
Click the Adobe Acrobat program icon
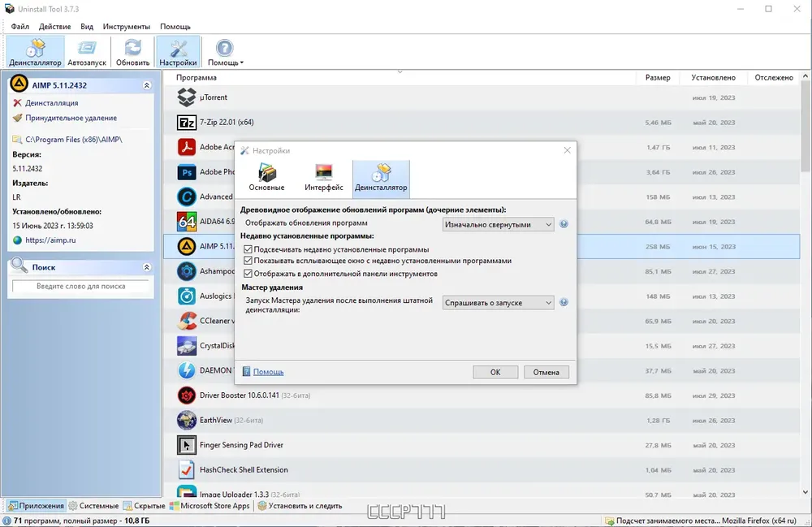coord(187,147)
